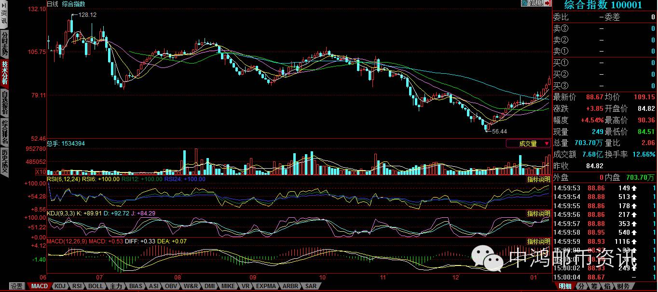Select the W&R indicator tab

(x=191, y=286)
